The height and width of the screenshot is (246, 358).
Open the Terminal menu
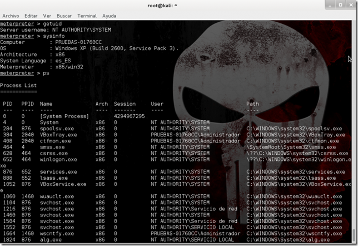87,16
